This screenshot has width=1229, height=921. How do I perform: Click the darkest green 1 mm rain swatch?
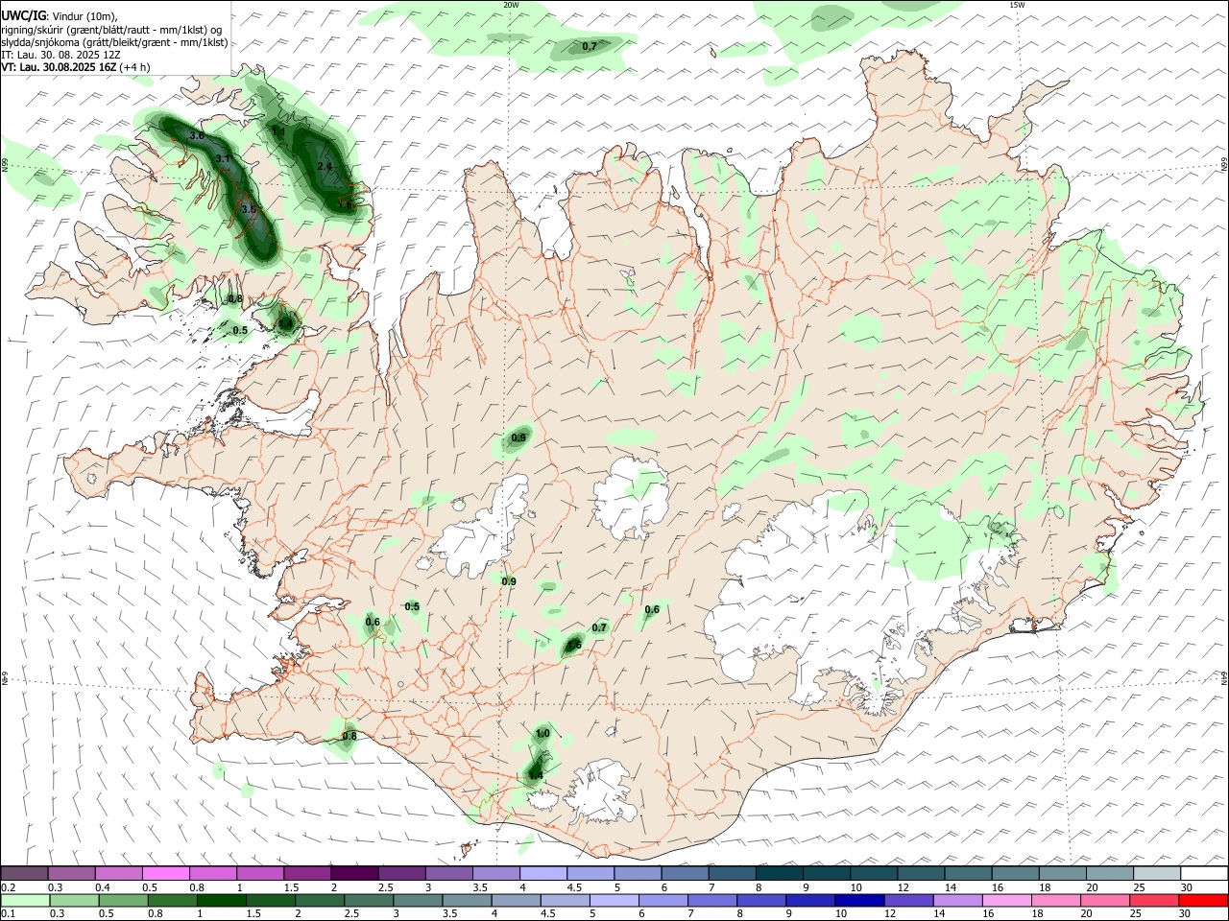[221, 901]
